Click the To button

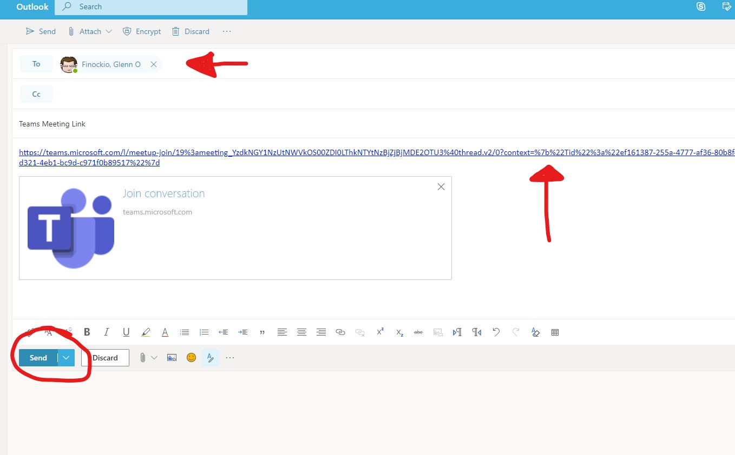(36, 64)
